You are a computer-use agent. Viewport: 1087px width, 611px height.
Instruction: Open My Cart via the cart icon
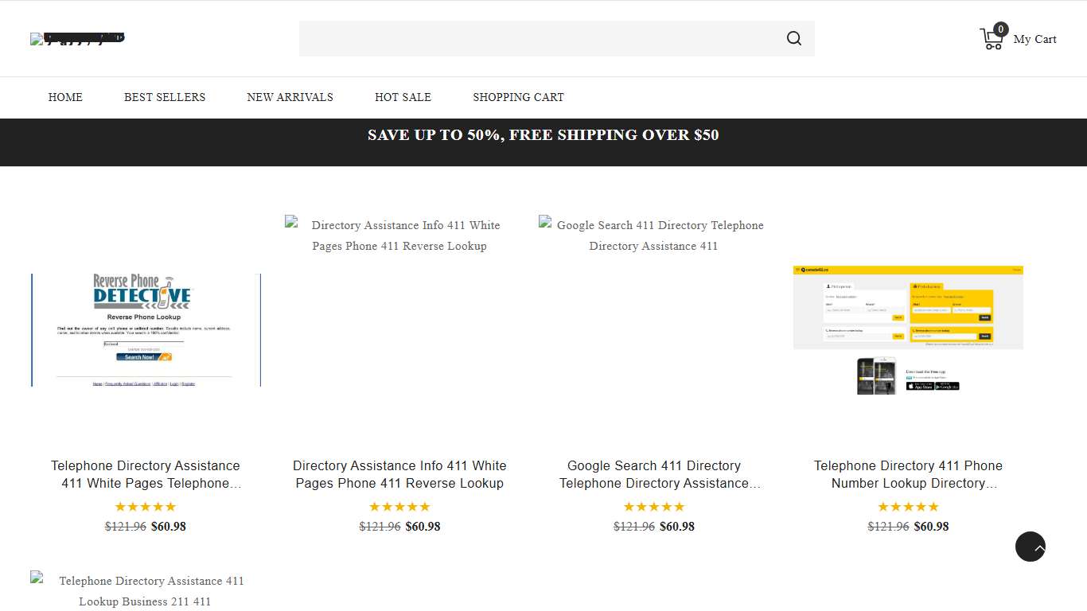pos(992,38)
